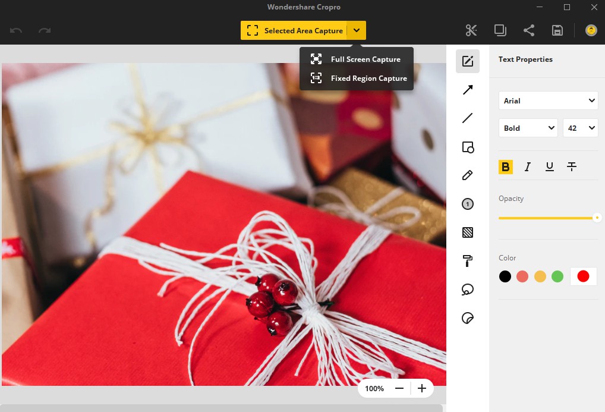Choose the Shape tool icon
The width and height of the screenshot is (605, 412).
pos(468,147)
